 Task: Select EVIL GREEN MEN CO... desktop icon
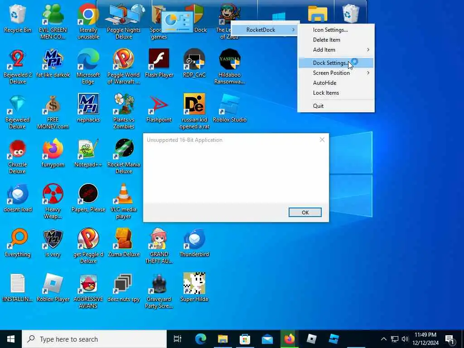(x=53, y=21)
